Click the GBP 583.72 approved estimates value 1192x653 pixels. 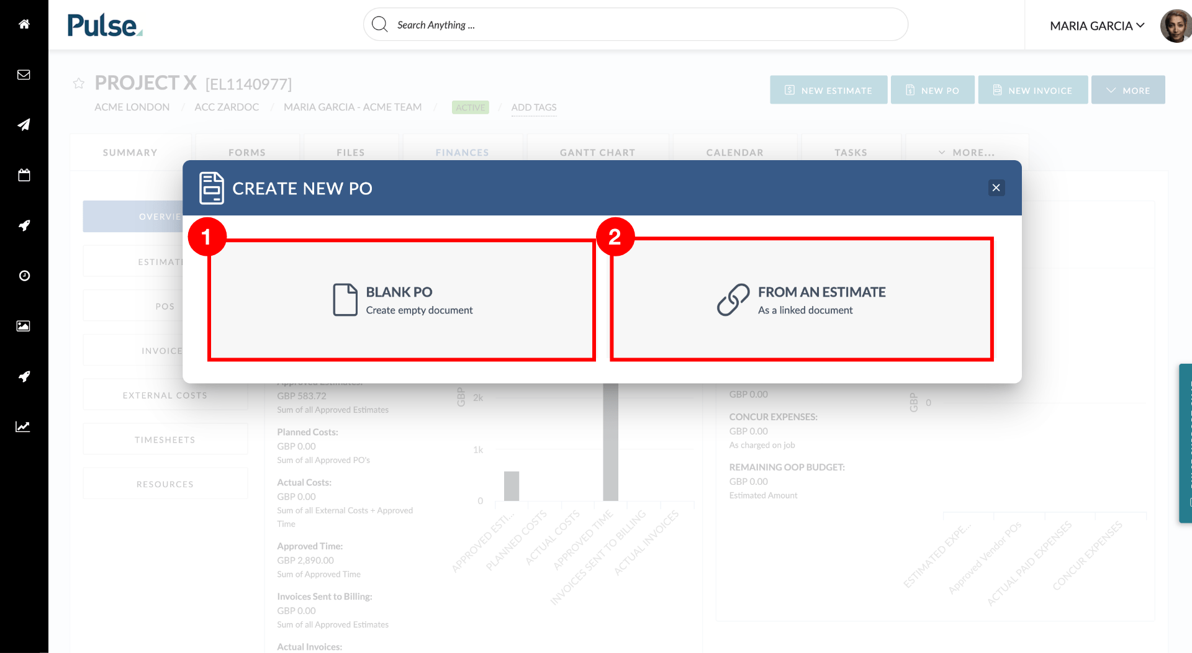pos(302,396)
